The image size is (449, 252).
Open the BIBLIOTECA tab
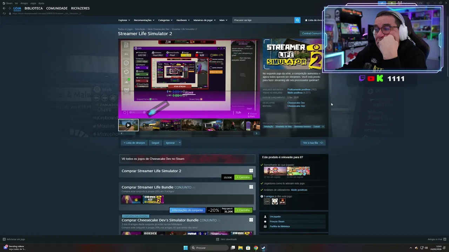pyautogui.click(x=34, y=8)
